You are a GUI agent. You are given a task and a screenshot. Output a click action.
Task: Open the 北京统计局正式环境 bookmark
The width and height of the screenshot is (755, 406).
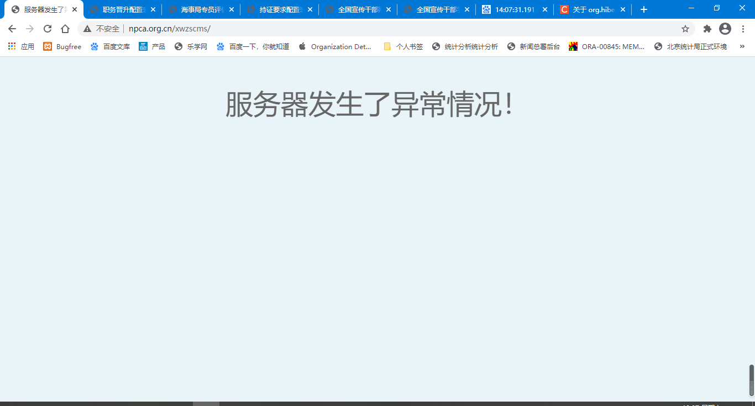tap(690, 47)
